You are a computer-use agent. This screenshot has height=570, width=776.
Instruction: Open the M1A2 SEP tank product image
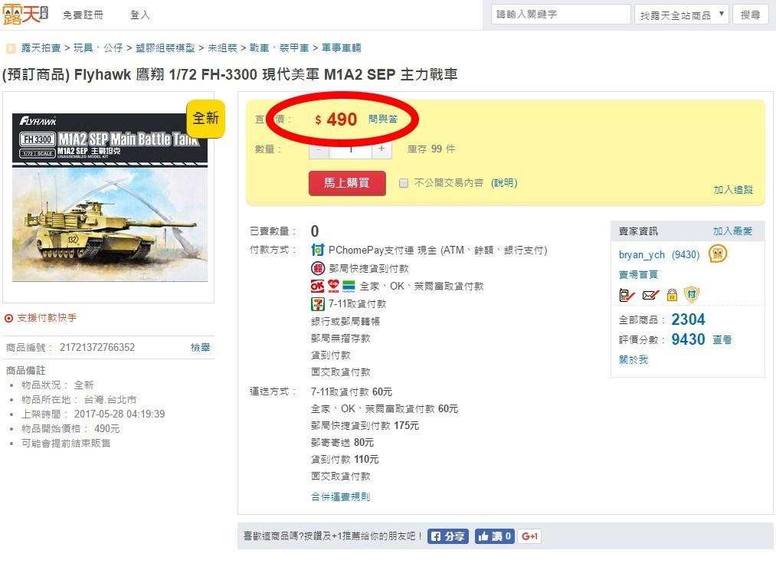[x=110, y=198]
